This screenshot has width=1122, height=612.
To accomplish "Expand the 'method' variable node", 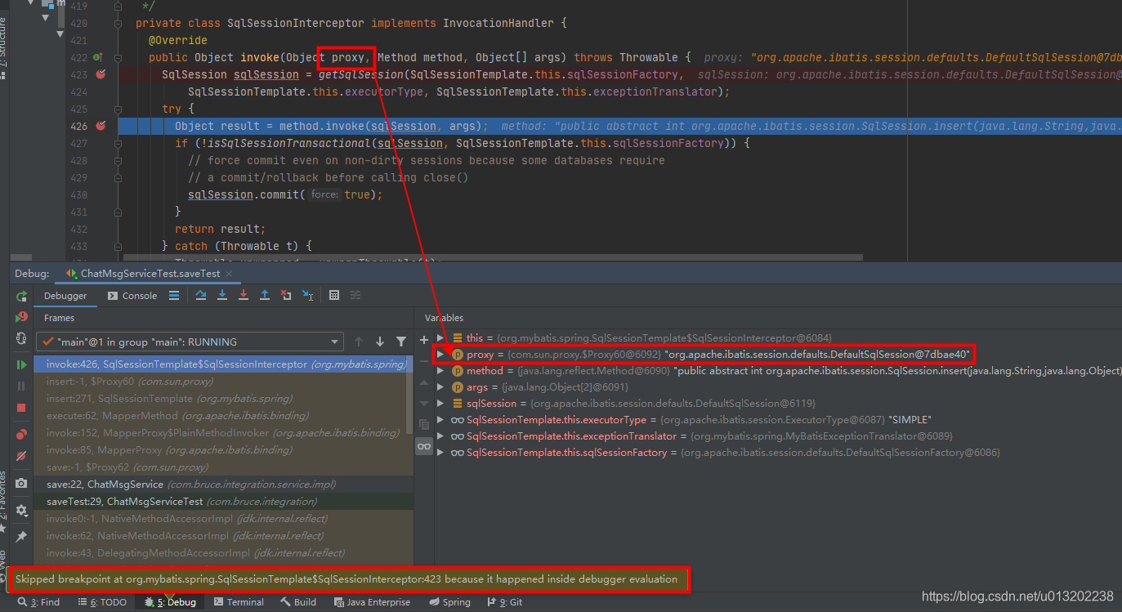I will tap(441, 370).
